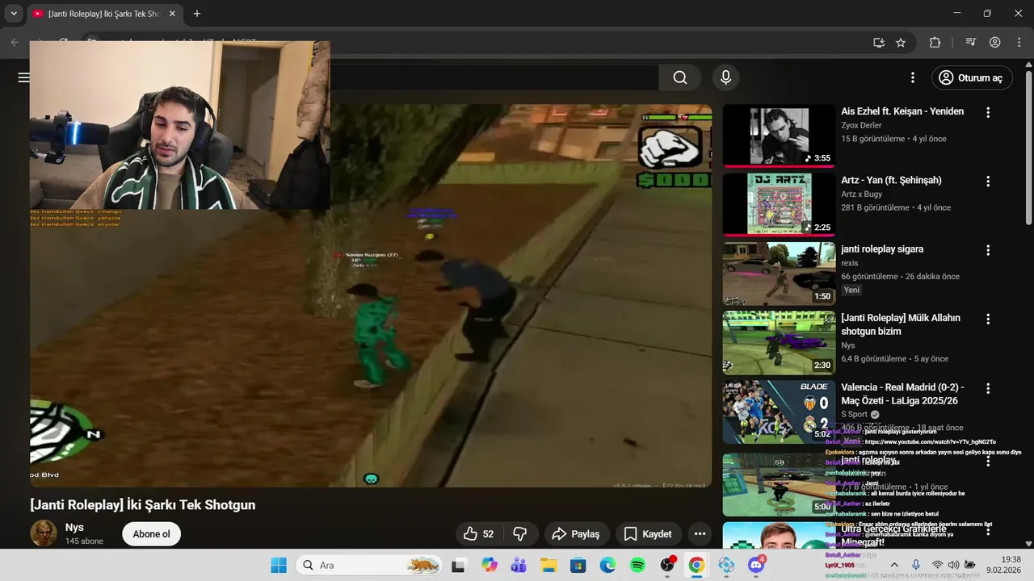
Task: Open Spotify from the taskbar
Action: click(x=637, y=565)
